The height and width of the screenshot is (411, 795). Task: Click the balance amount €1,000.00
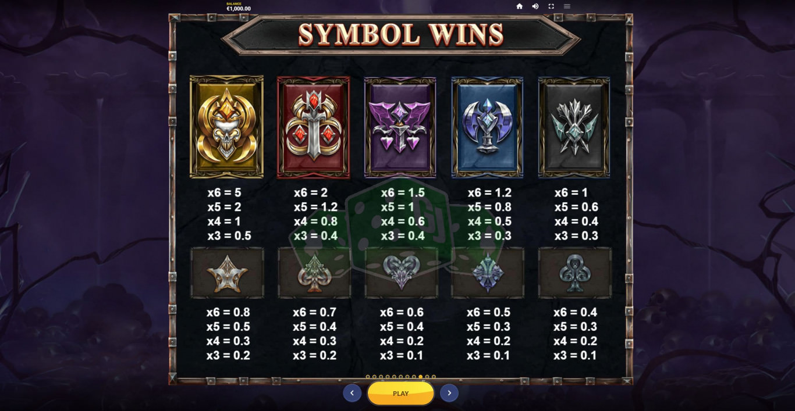239,9
